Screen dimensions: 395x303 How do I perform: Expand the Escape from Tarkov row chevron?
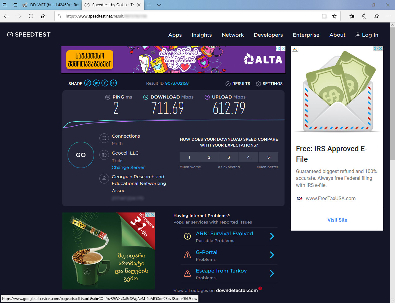coord(272,273)
